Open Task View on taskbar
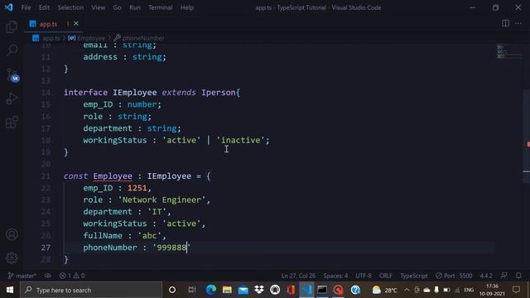 (x=191, y=290)
